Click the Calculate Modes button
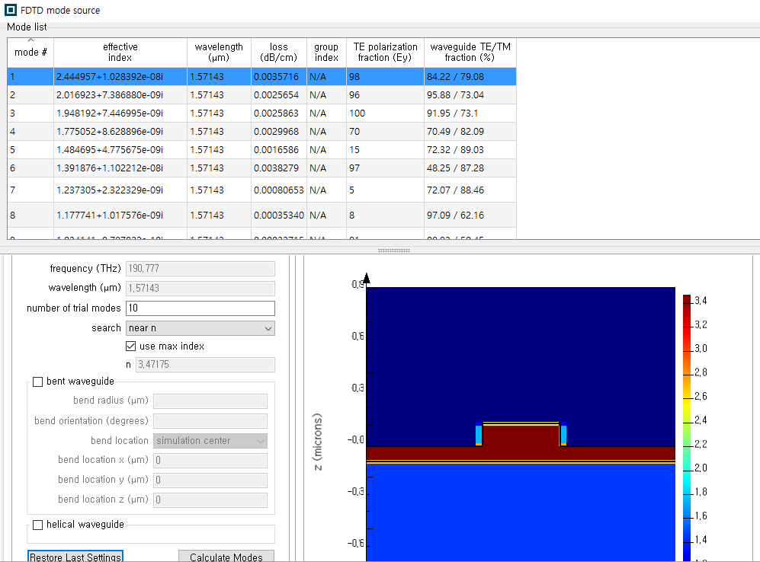The height and width of the screenshot is (562, 760). (226, 557)
